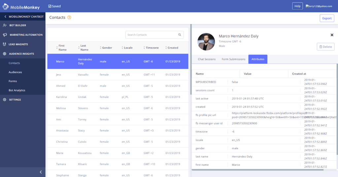
Task: Click the Audience Insights target icon
Action: pyautogui.click(x=5, y=54)
